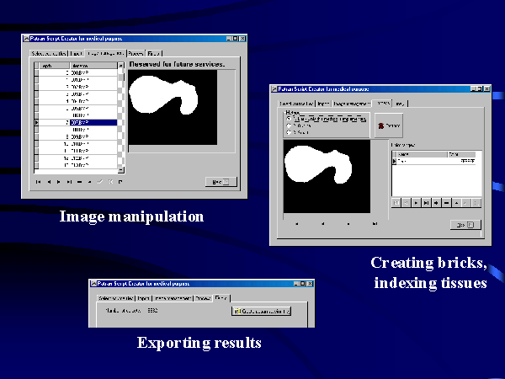Open the Image management tab in the bricks window
Image resolution: width=505 pixels, height=379 pixels.
tap(349, 103)
